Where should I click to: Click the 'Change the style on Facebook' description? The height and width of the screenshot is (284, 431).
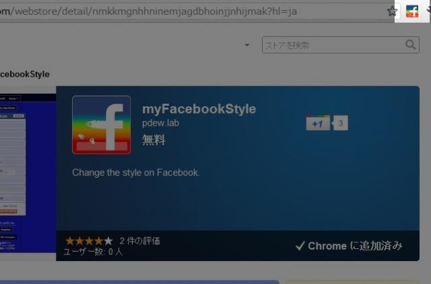(x=135, y=172)
